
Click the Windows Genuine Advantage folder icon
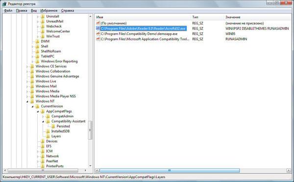(32, 77)
